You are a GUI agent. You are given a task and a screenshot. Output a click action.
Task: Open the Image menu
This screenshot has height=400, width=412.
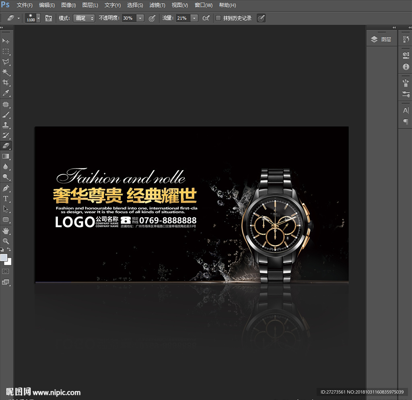click(x=68, y=5)
